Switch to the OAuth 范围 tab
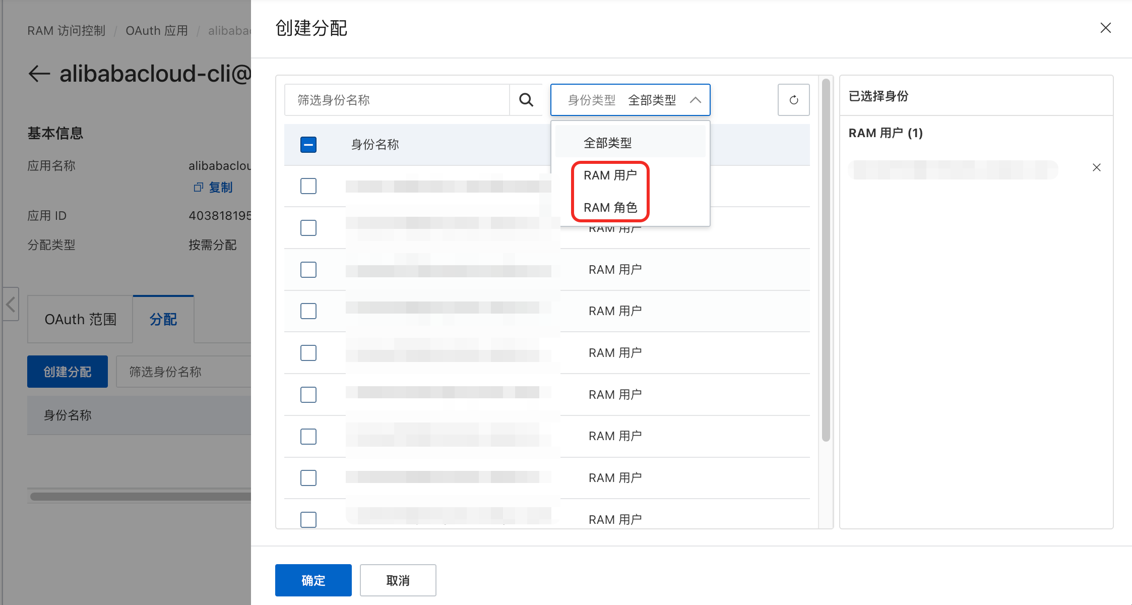 pyautogui.click(x=80, y=319)
